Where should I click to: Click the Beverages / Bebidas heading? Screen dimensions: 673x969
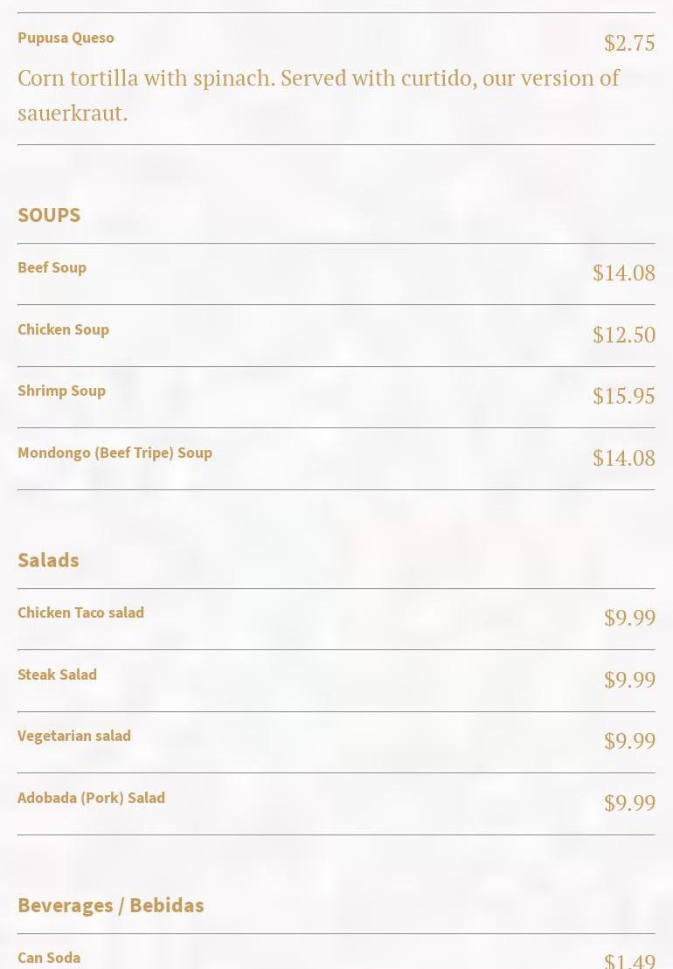[x=110, y=905]
